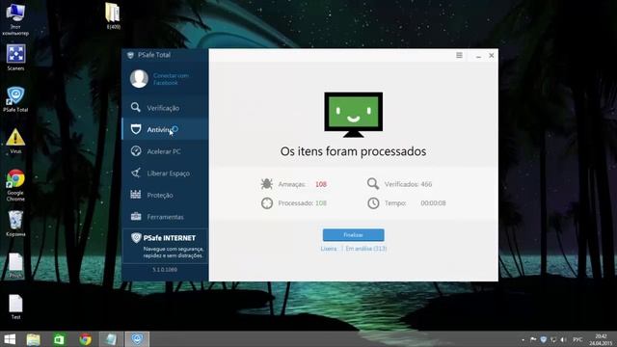Select the Этот компьютер desktop icon

pos(15,19)
